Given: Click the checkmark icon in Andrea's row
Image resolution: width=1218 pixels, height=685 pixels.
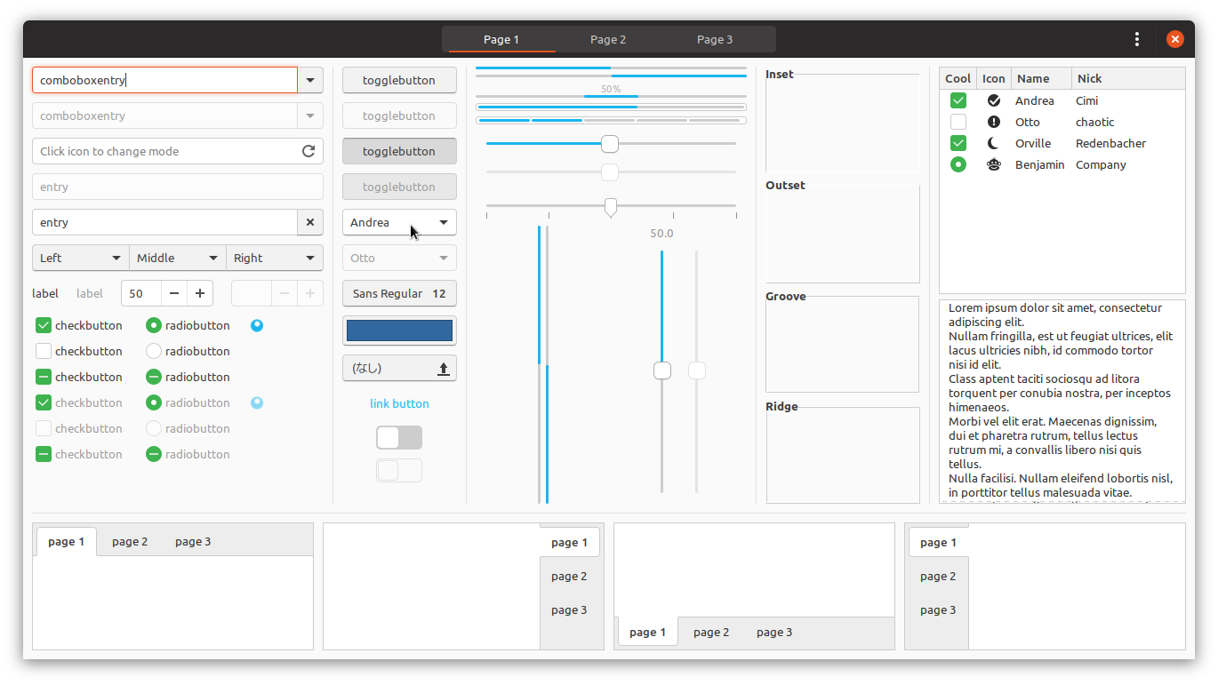Looking at the screenshot, I should (x=994, y=100).
